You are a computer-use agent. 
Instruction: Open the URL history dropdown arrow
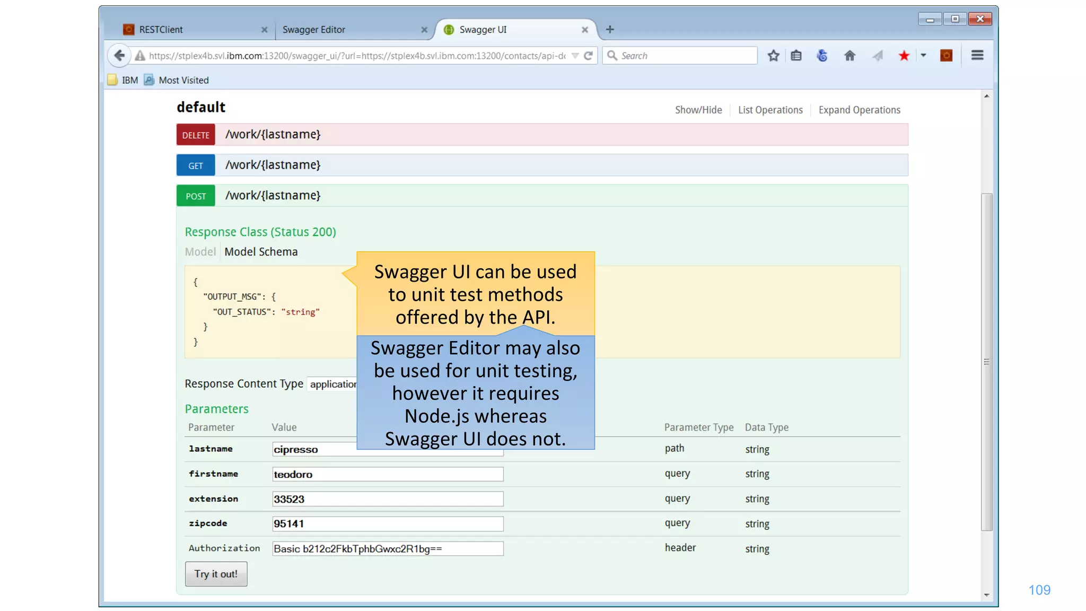click(575, 56)
